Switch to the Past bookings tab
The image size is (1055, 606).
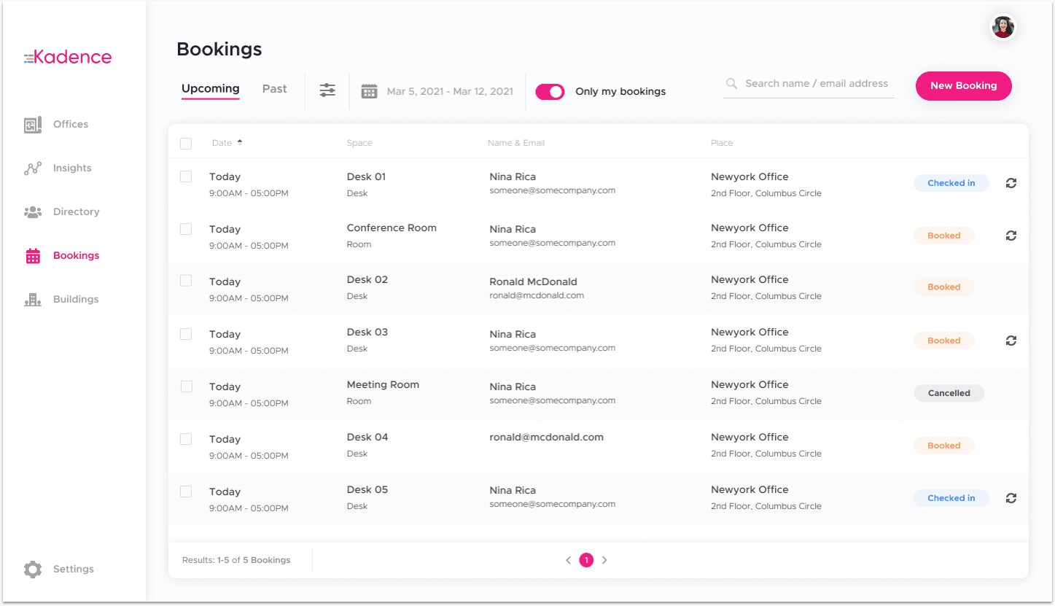click(x=274, y=88)
